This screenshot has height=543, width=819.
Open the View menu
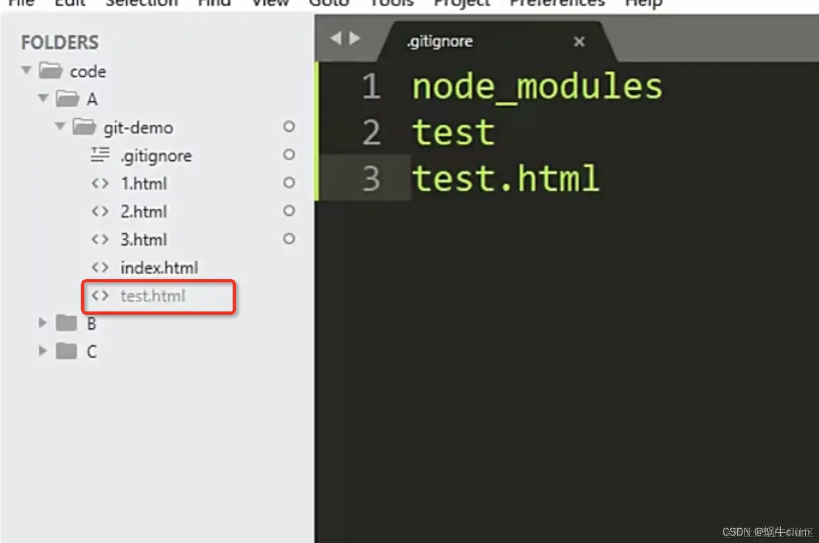pyautogui.click(x=270, y=3)
